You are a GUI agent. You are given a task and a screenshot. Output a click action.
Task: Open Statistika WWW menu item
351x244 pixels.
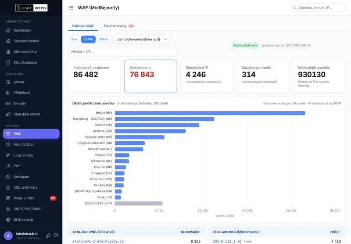point(31,114)
